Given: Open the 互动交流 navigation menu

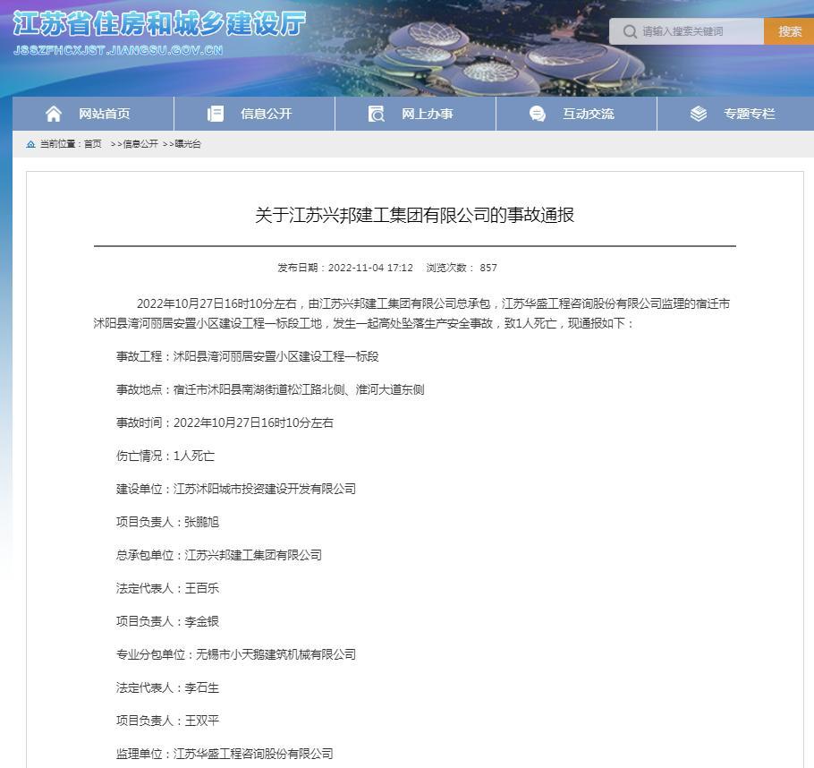Looking at the screenshot, I should pos(576,114).
